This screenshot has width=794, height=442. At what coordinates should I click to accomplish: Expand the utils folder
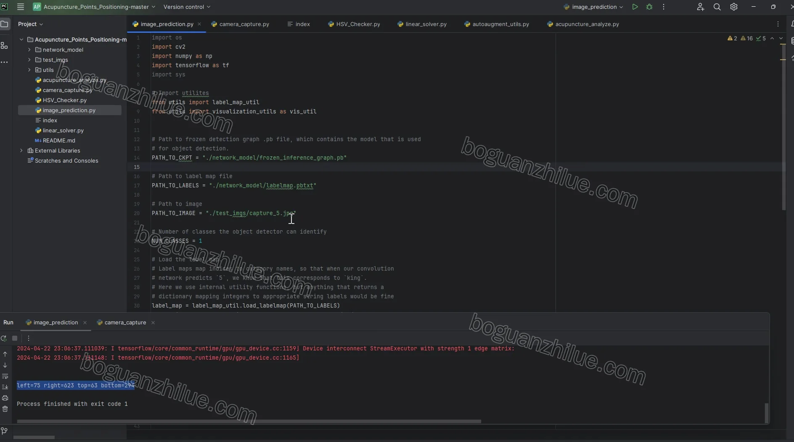point(29,70)
